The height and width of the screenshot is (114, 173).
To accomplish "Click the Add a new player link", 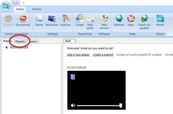I will [x=78, y=55].
